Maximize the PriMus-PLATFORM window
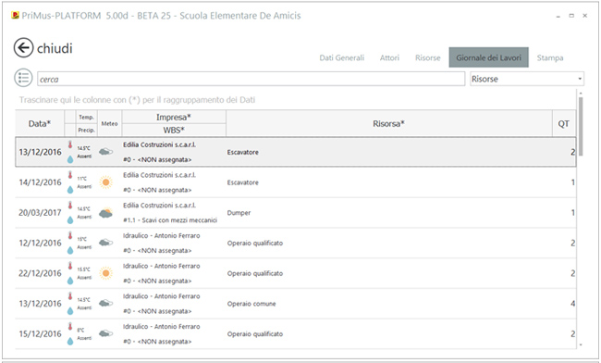 [571, 16]
